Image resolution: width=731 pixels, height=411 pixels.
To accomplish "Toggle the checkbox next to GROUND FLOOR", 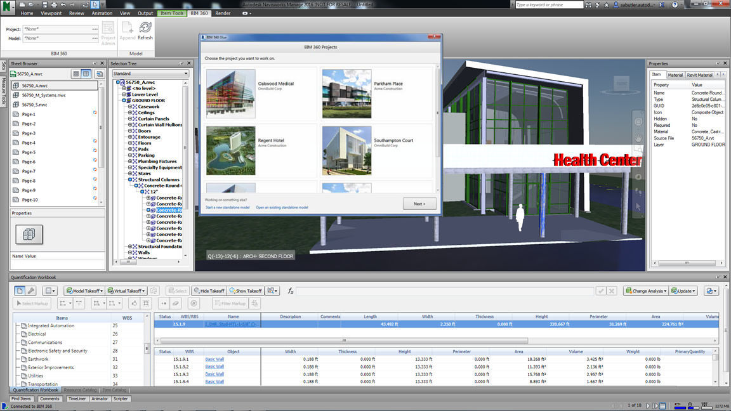I will pyautogui.click(x=125, y=100).
